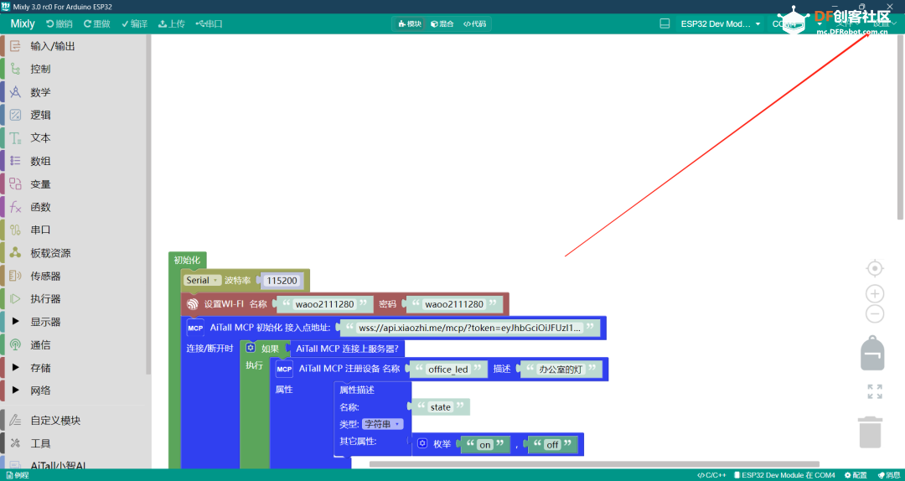The width and height of the screenshot is (905, 481).
Task: Click the 编译 compile button
Action: coord(134,23)
